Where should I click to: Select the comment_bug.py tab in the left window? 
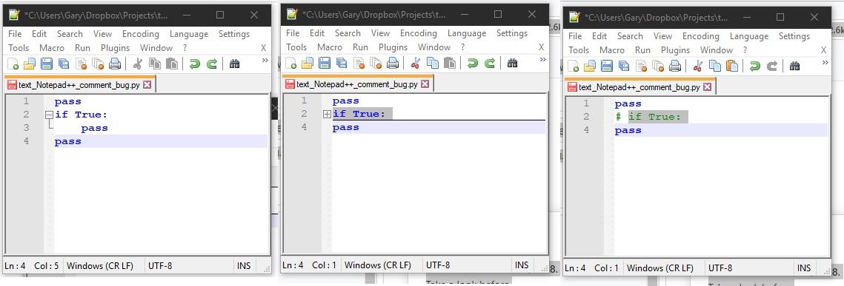pos(80,84)
